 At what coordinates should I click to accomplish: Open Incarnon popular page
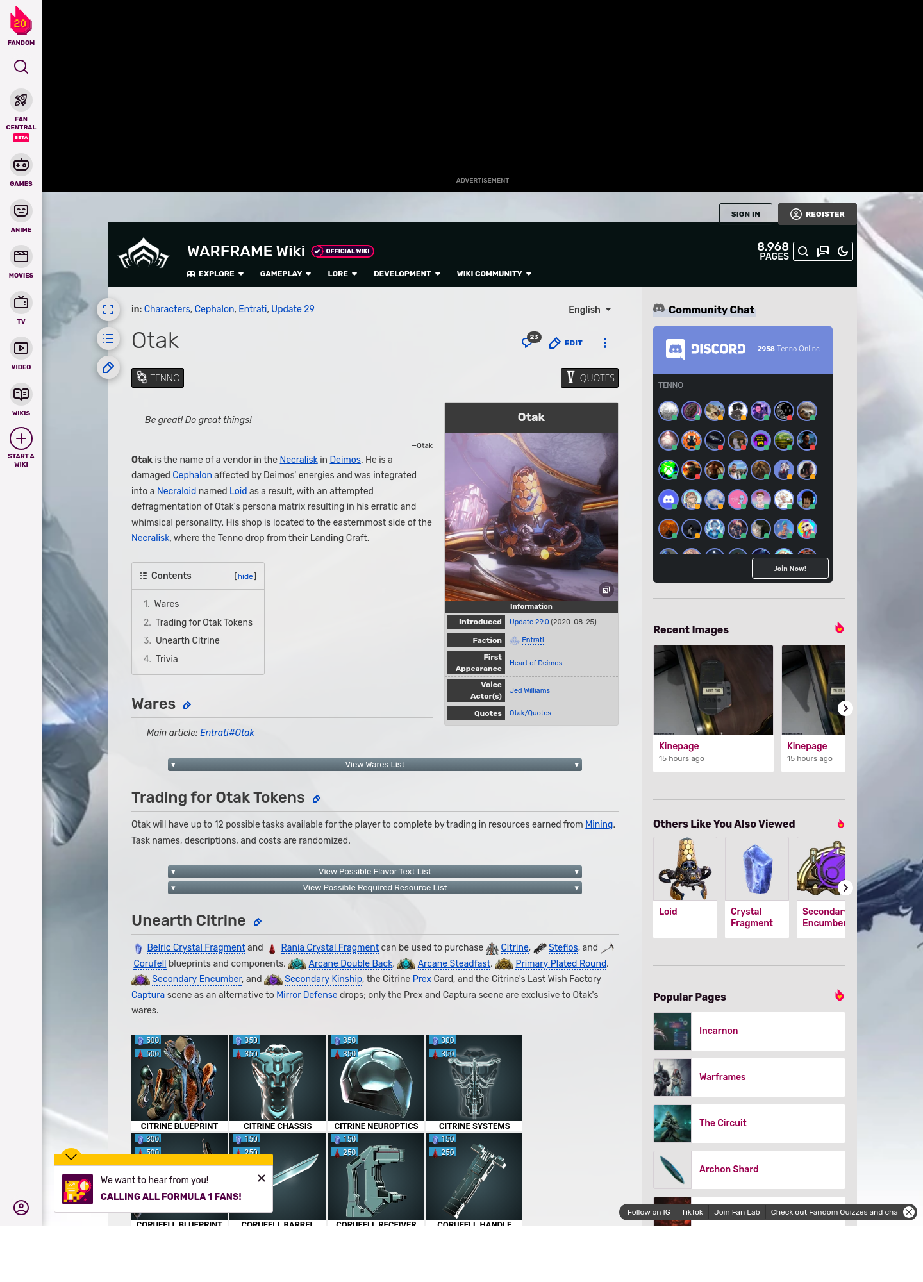pyautogui.click(x=749, y=1031)
